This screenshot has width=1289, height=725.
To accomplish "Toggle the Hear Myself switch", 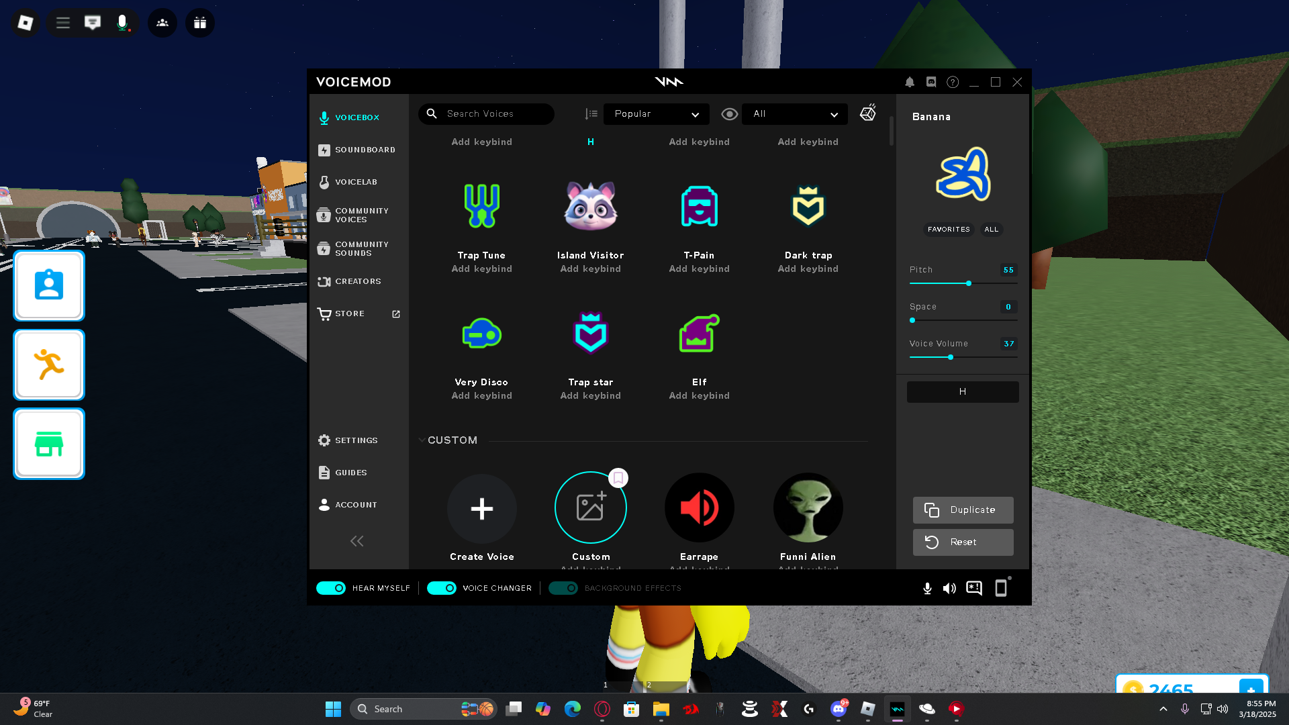I will click(331, 588).
